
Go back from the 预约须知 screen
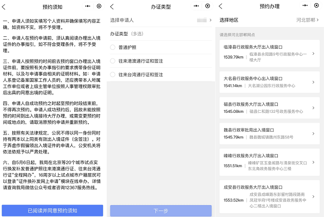point(4,7)
